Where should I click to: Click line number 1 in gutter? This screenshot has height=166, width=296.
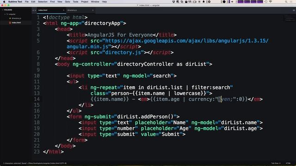(x=38, y=18)
